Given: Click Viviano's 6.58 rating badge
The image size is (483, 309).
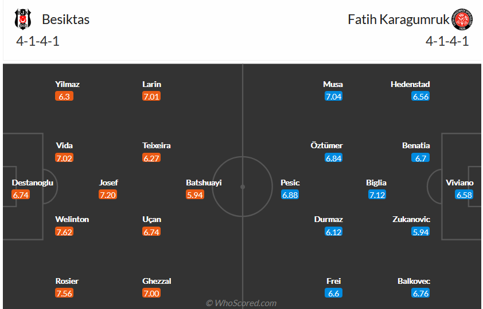Looking at the screenshot, I should click(464, 195).
